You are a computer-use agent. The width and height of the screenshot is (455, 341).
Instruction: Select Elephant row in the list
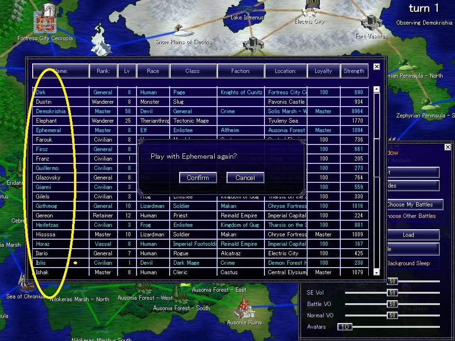[200, 121]
